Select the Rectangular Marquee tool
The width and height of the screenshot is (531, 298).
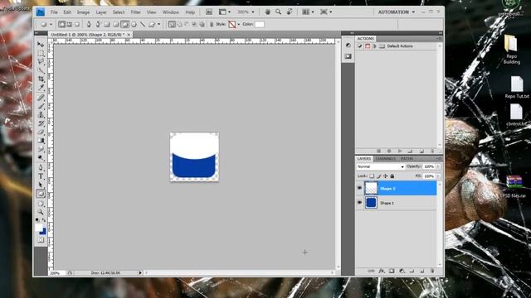[41, 53]
